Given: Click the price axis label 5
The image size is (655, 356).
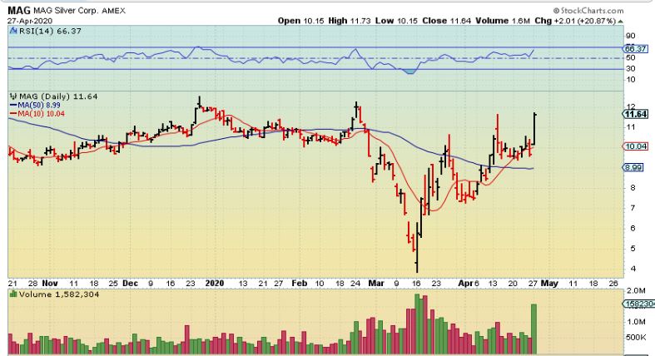Looking at the screenshot, I should pyautogui.click(x=633, y=249).
